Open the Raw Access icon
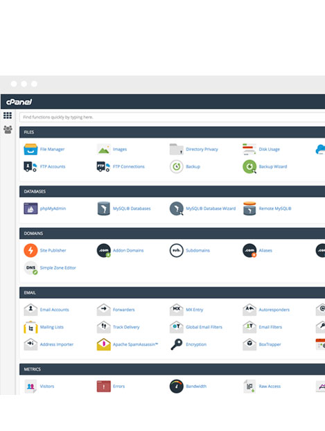This screenshot has width=325, height=431. click(249, 387)
